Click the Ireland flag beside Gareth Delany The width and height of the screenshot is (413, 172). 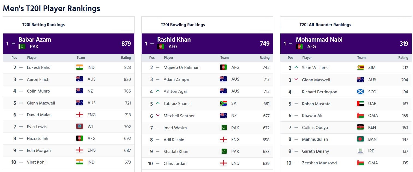point(360,151)
